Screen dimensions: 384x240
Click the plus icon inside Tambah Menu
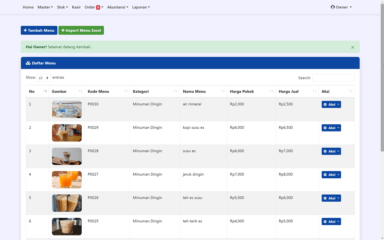[26, 30]
